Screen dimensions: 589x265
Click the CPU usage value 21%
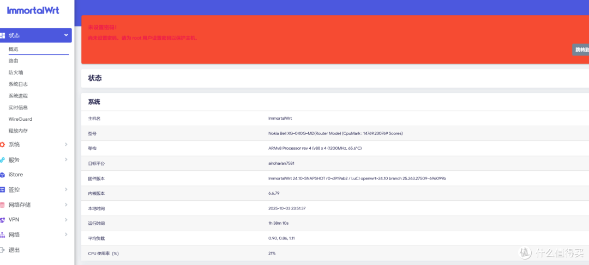(272, 254)
